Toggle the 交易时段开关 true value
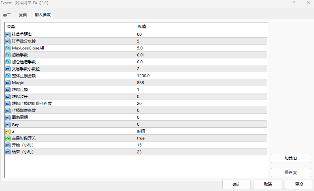This screenshot has width=314, height=191. pos(141,138)
